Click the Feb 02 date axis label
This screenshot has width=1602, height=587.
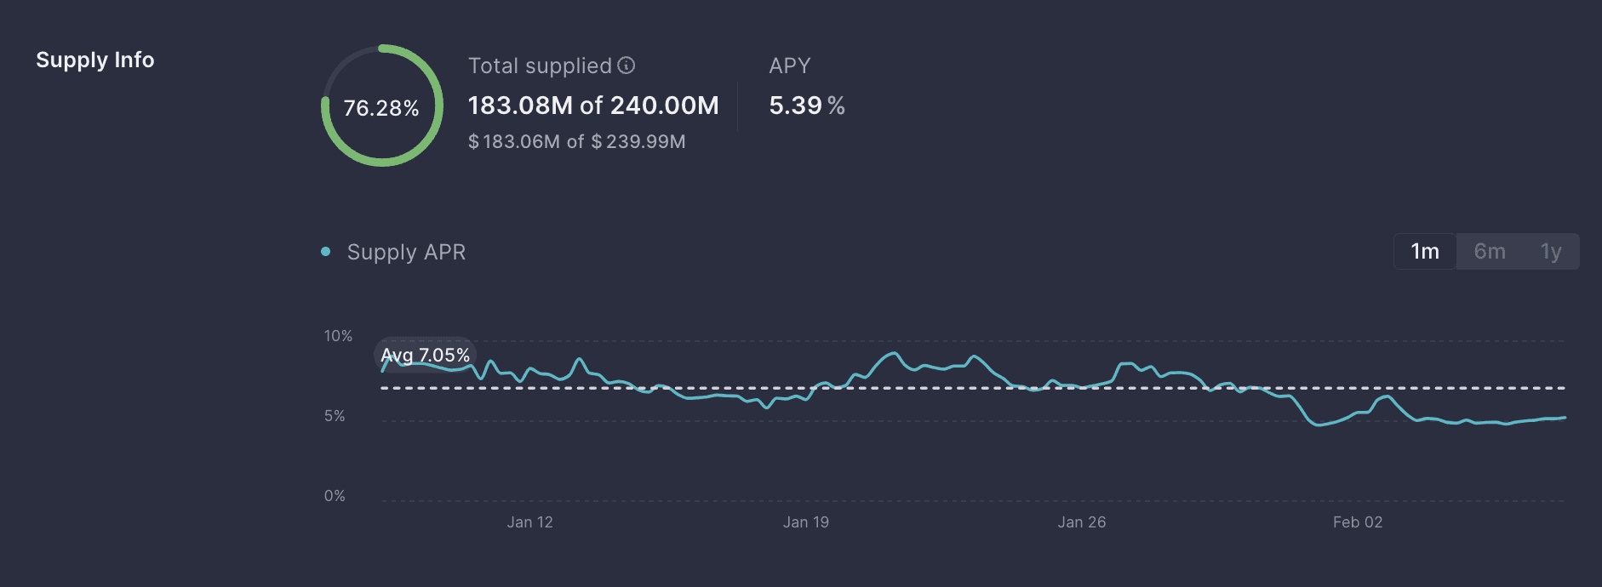[x=1357, y=522]
